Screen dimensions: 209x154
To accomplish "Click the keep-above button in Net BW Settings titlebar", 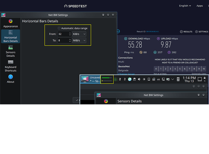I will click(x=103, y=15).
